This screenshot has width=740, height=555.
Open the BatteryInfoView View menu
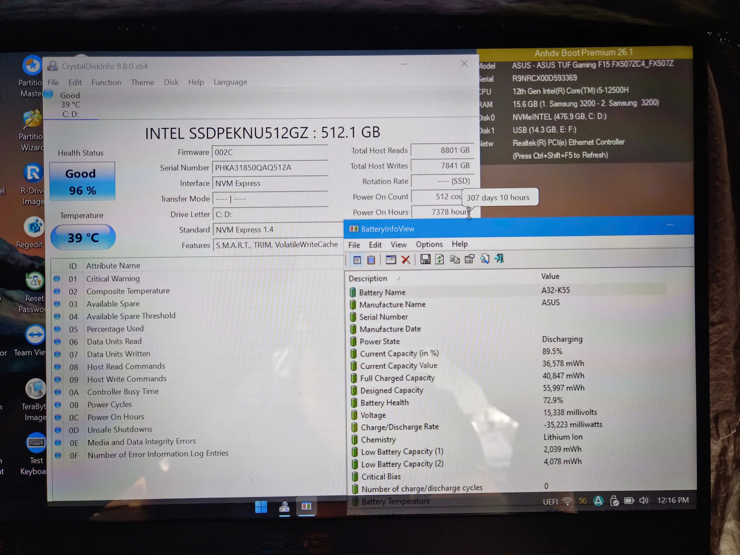(x=399, y=245)
